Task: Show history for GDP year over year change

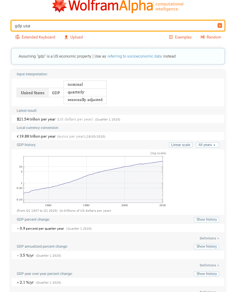Action: (206, 274)
